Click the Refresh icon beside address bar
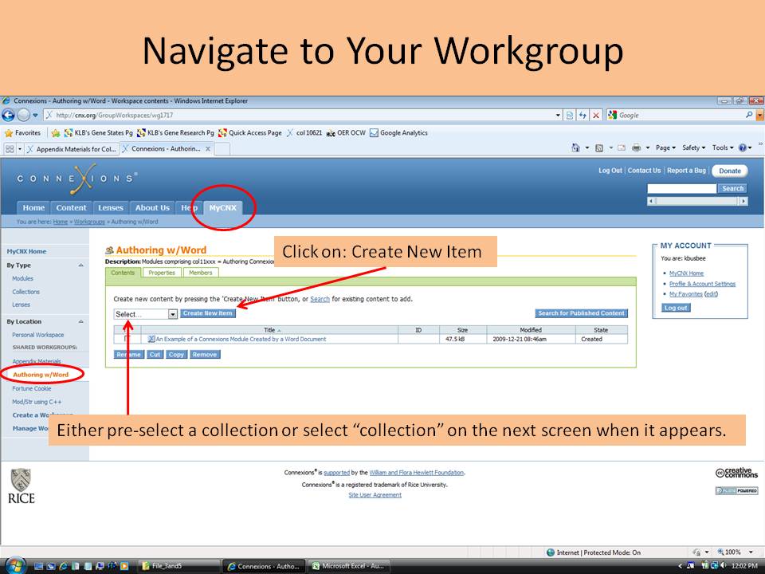The height and width of the screenshot is (574, 765). [583, 116]
